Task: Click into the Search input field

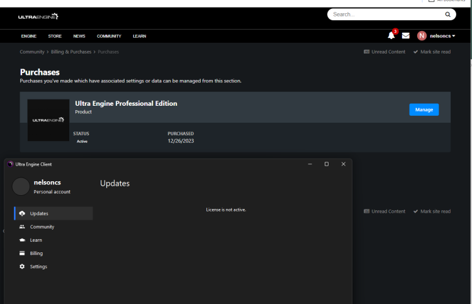Action: (x=384, y=14)
